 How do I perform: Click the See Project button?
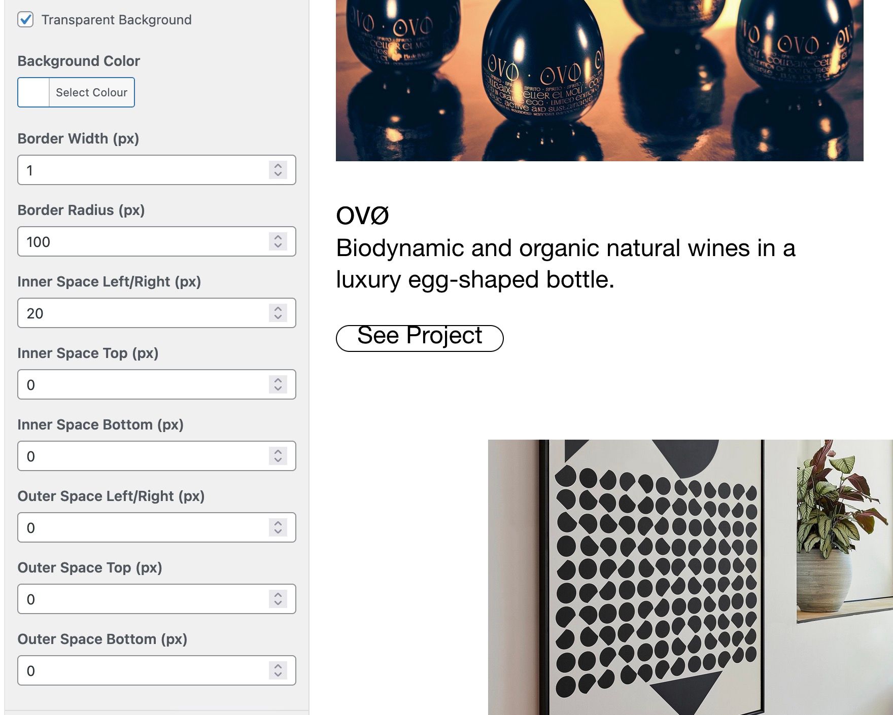pos(420,338)
